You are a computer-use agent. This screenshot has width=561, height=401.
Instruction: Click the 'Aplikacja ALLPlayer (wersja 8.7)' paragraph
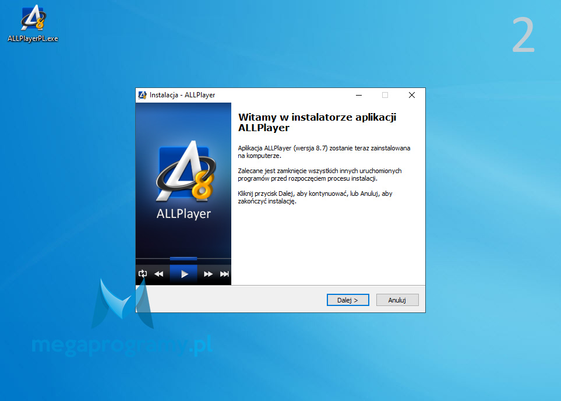324,152
